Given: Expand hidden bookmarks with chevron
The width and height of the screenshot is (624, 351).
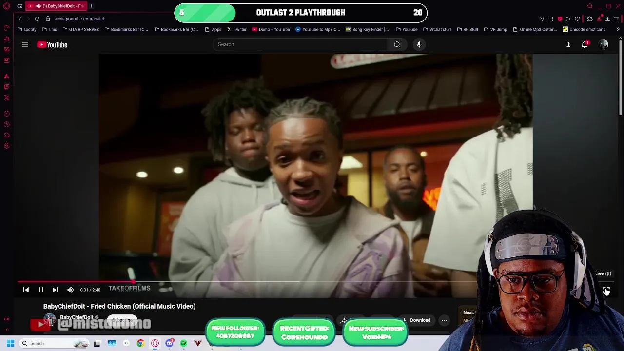Looking at the screenshot, I should tap(618, 29).
